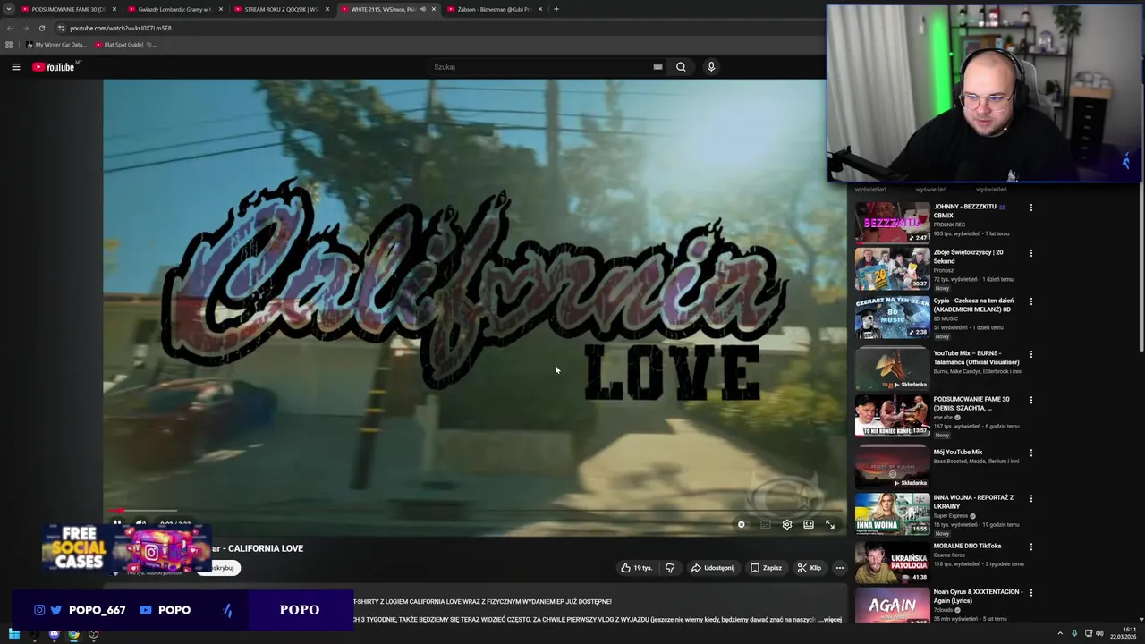Toggle the autoplay switch in the player

[741, 525]
